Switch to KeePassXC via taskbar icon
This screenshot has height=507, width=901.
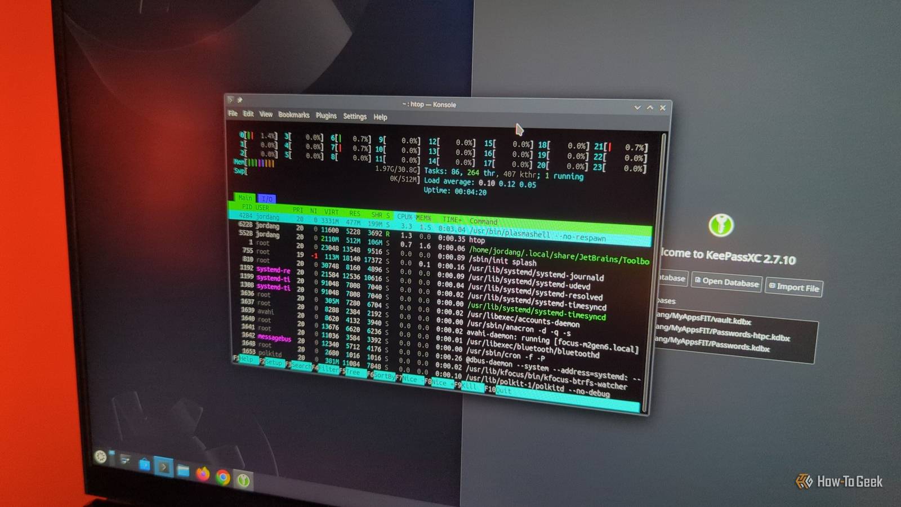[243, 480]
